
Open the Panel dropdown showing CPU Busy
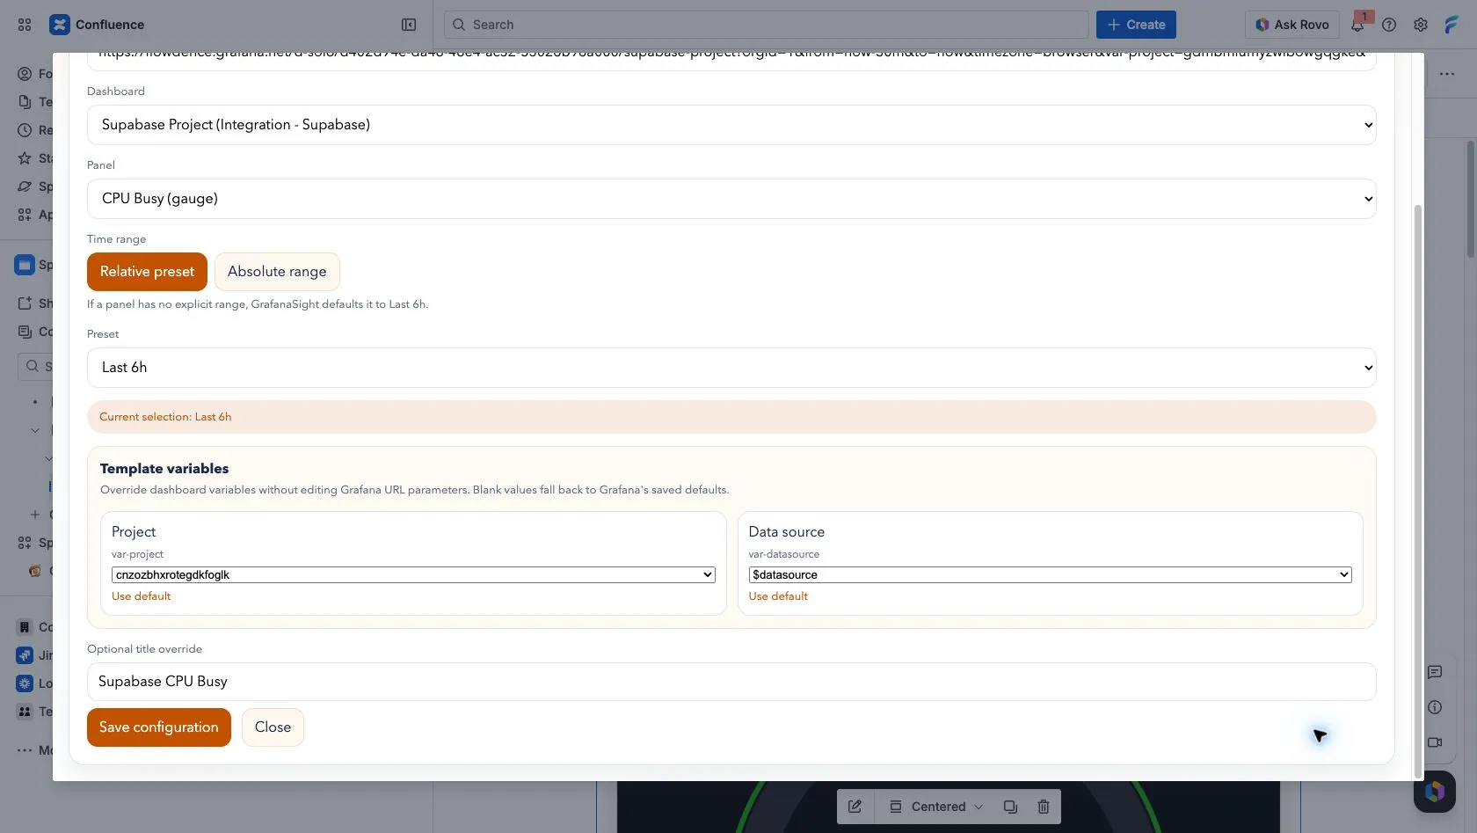731,199
